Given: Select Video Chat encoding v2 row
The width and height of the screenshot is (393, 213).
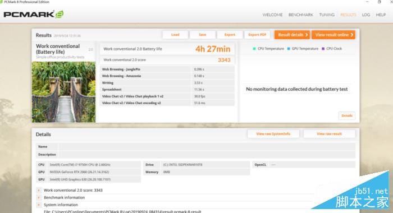Looking at the screenshot, I should point(167,103).
